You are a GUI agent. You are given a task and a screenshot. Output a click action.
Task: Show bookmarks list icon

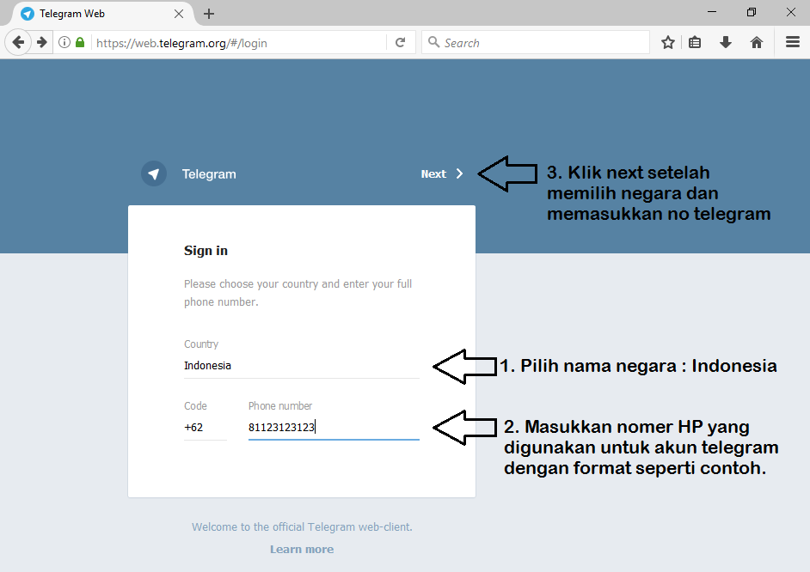tap(695, 42)
